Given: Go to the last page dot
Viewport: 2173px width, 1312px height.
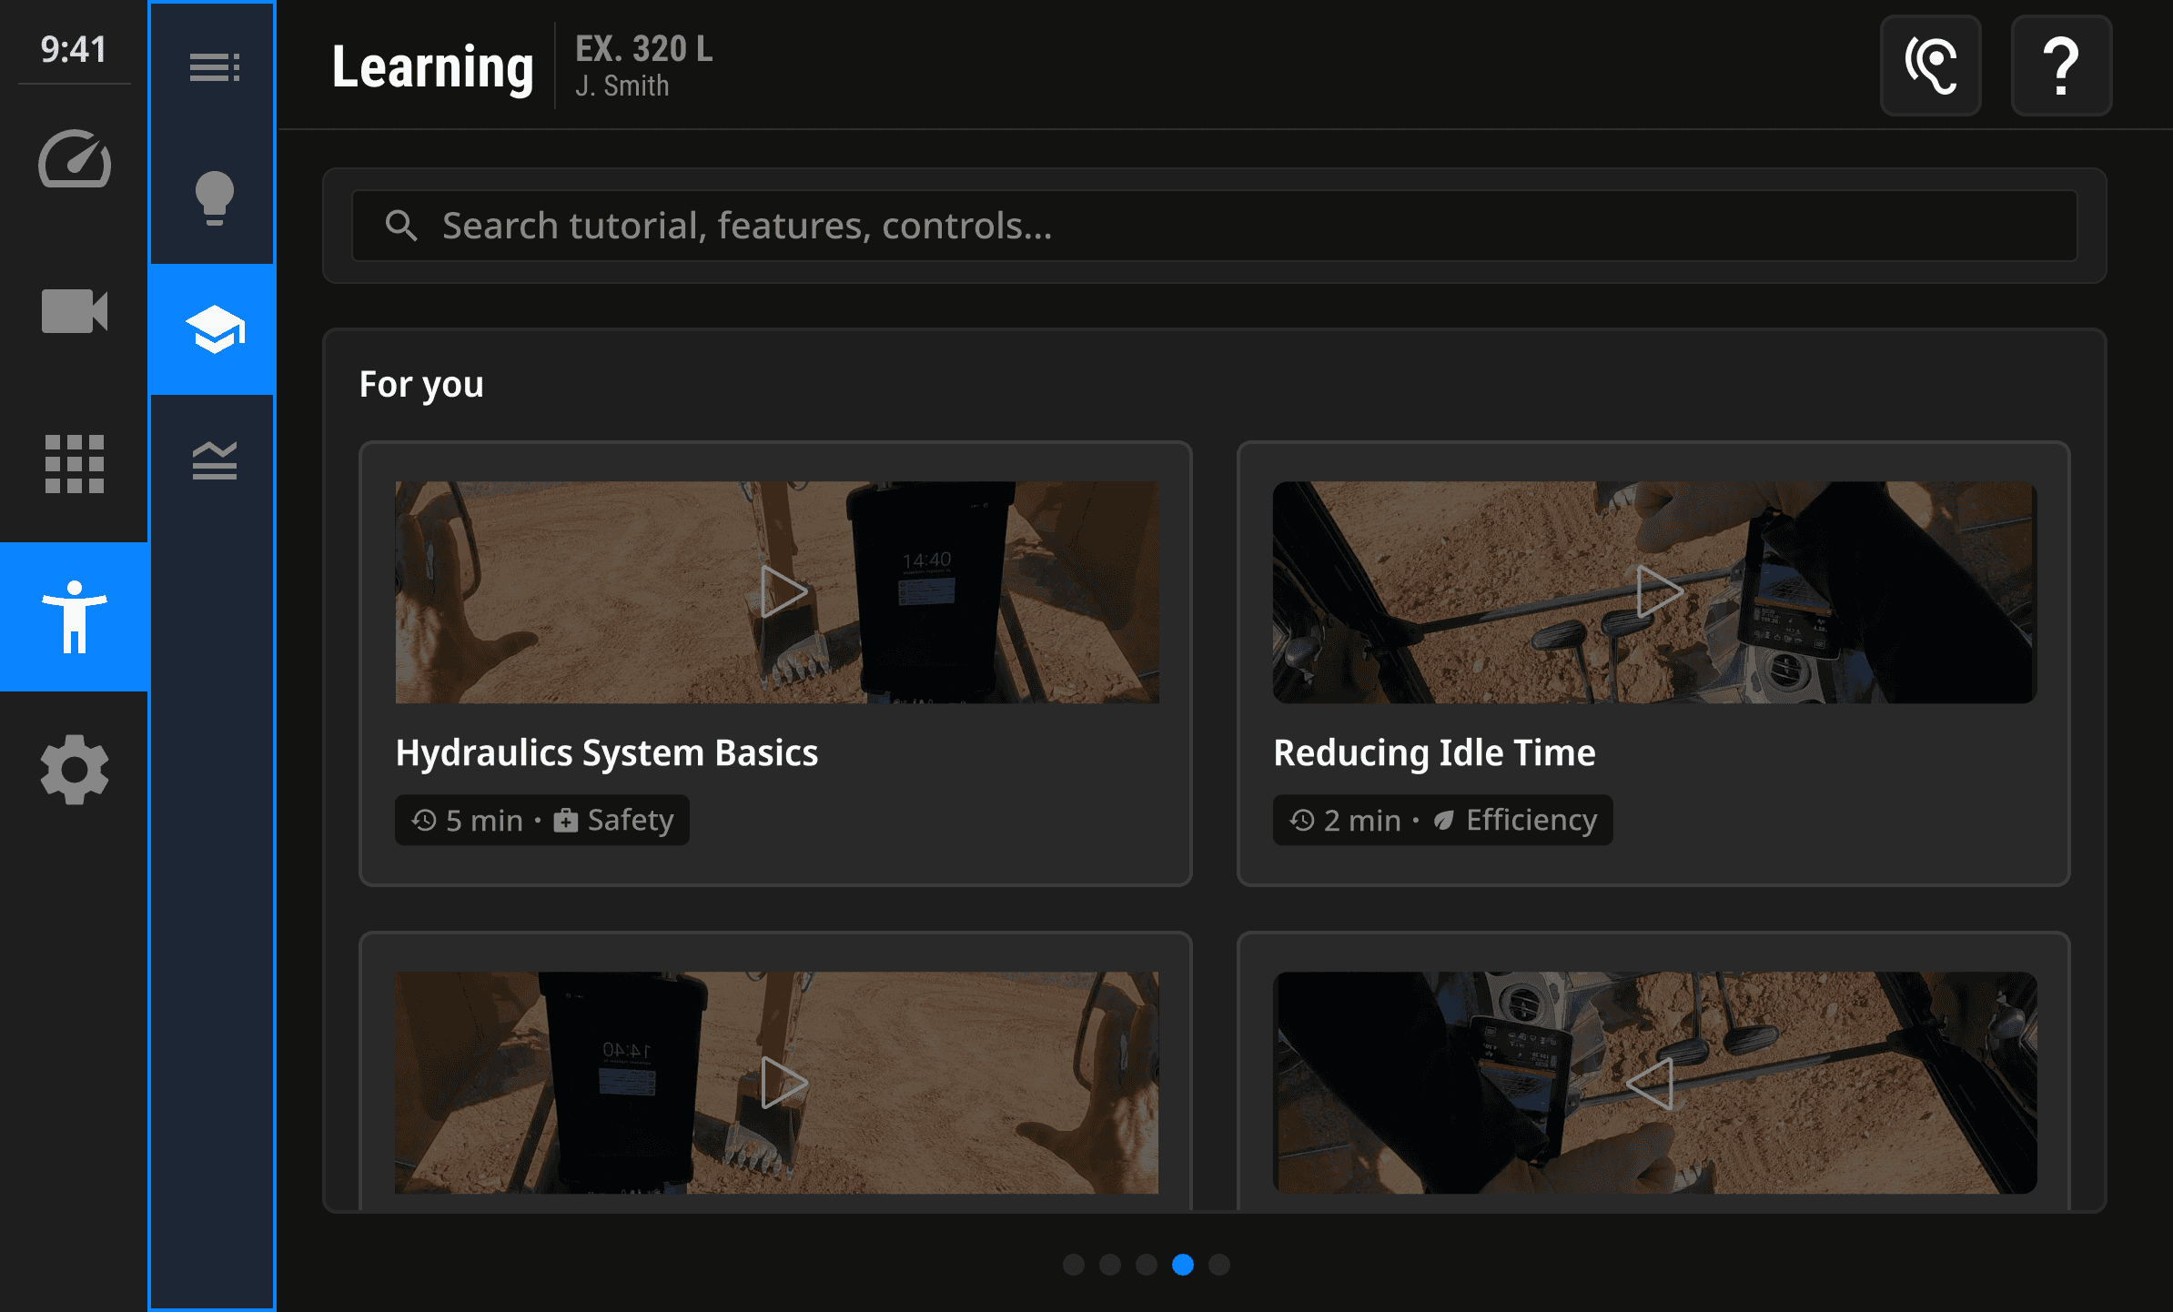Looking at the screenshot, I should click(1219, 1265).
